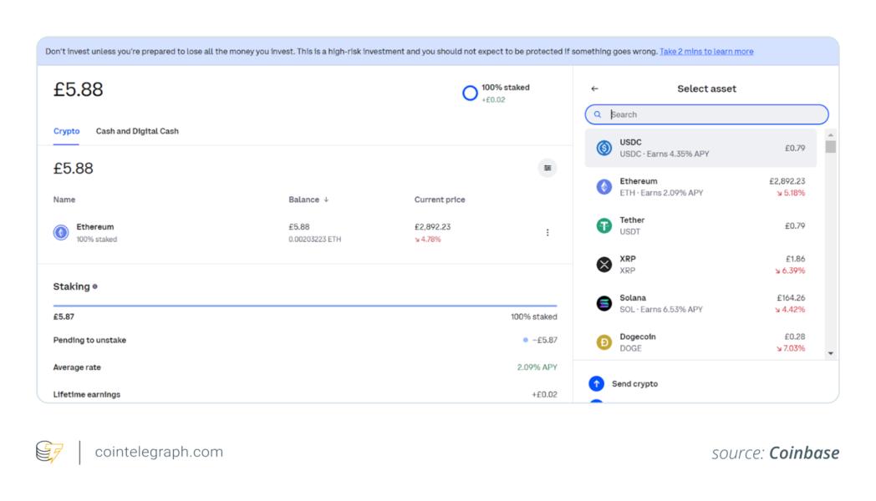Click the 100% staked ring icon
This screenshot has height=501, width=876.
tap(470, 94)
